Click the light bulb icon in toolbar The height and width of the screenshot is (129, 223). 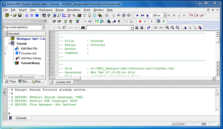pos(89,15)
